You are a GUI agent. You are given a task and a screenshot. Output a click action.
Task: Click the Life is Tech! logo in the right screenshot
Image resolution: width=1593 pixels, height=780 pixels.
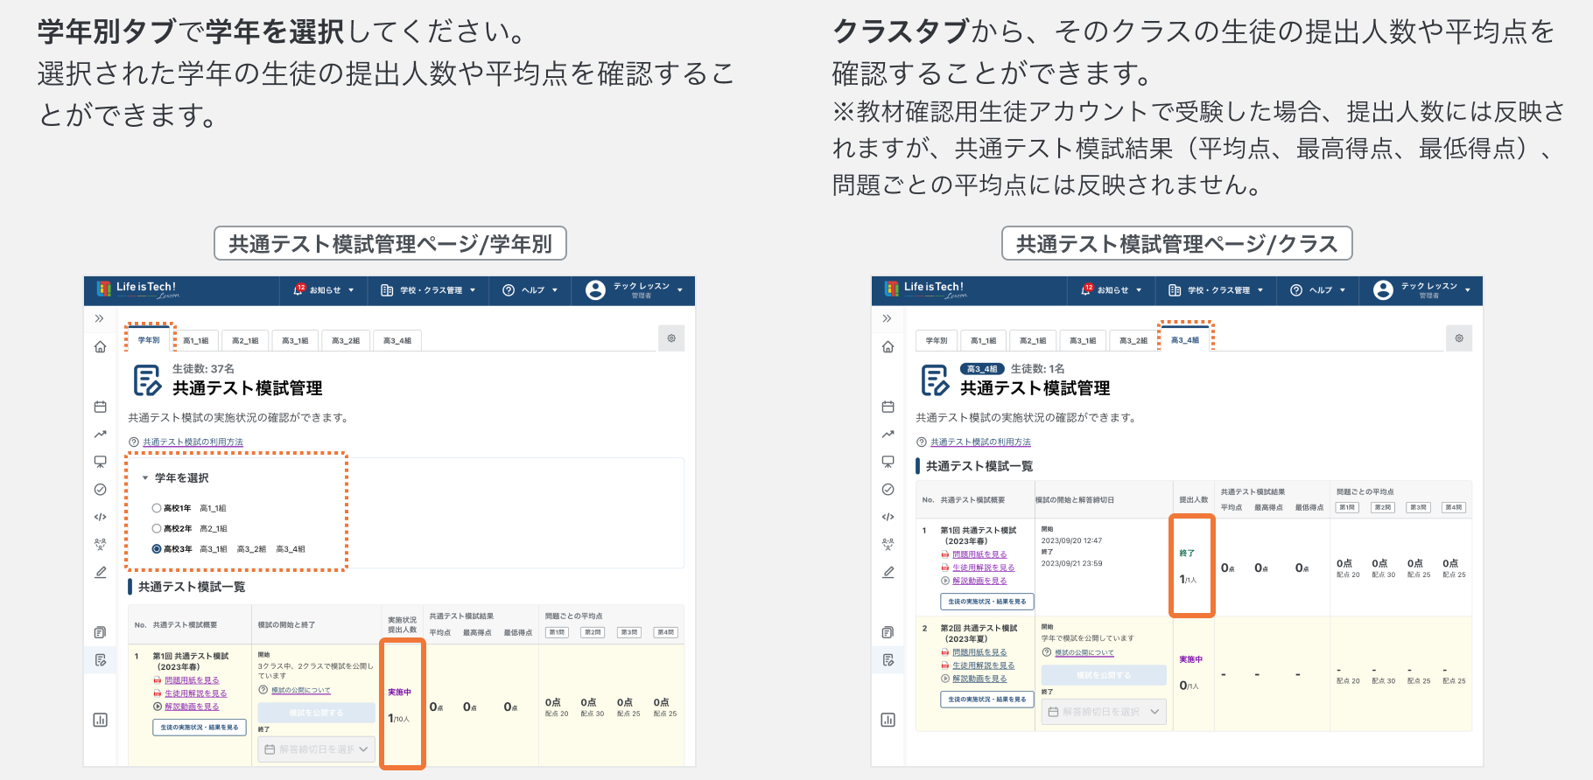(x=925, y=289)
